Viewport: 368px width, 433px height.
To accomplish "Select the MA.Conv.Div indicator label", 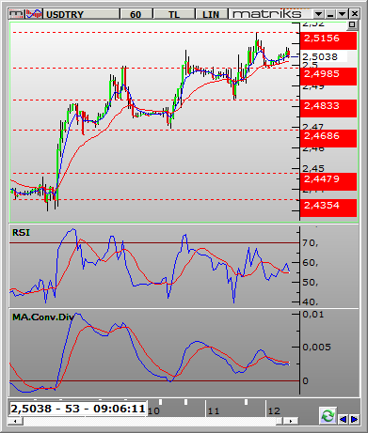I will click(43, 317).
